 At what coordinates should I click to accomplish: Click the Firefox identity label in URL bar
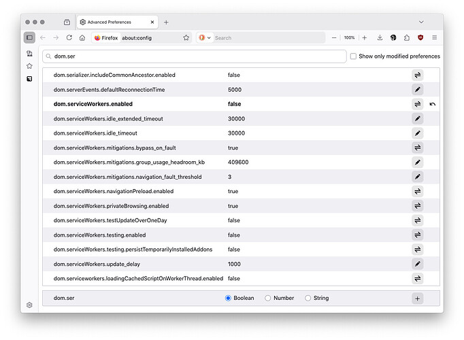(x=106, y=38)
